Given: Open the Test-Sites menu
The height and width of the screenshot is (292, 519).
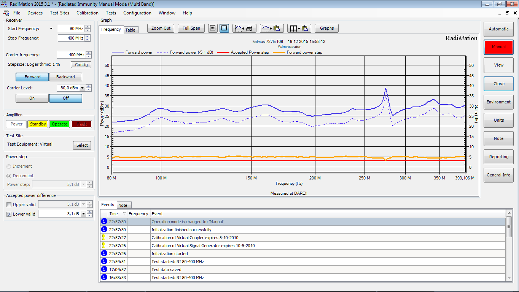Looking at the screenshot, I should (x=59, y=13).
